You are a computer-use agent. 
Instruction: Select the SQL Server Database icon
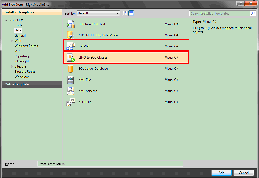point(71,69)
